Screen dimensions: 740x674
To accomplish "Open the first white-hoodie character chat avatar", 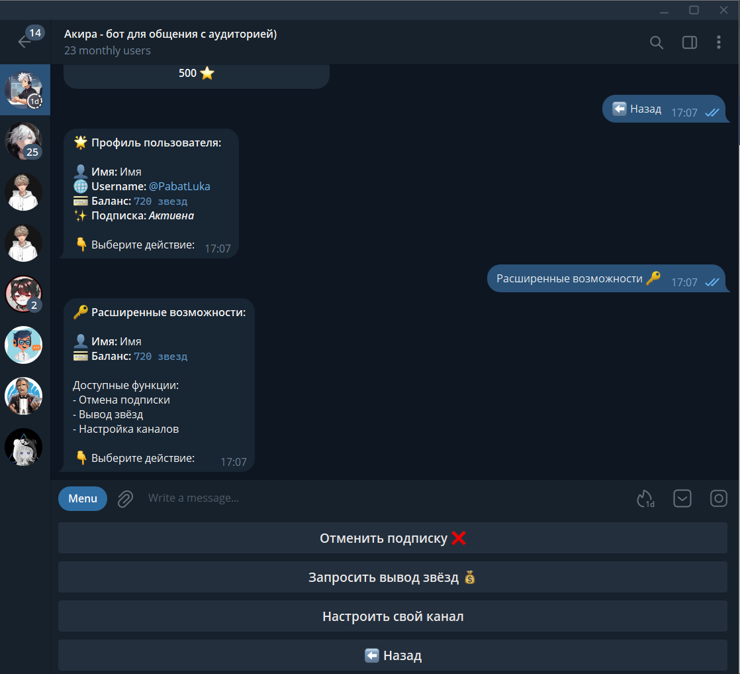I will click(24, 192).
